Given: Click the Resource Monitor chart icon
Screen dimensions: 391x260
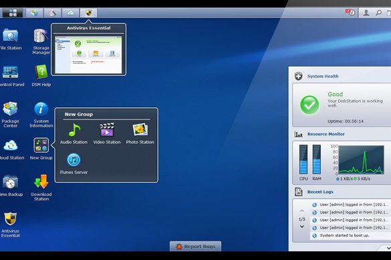Looking at the screenshot, I should click(299, 134).
